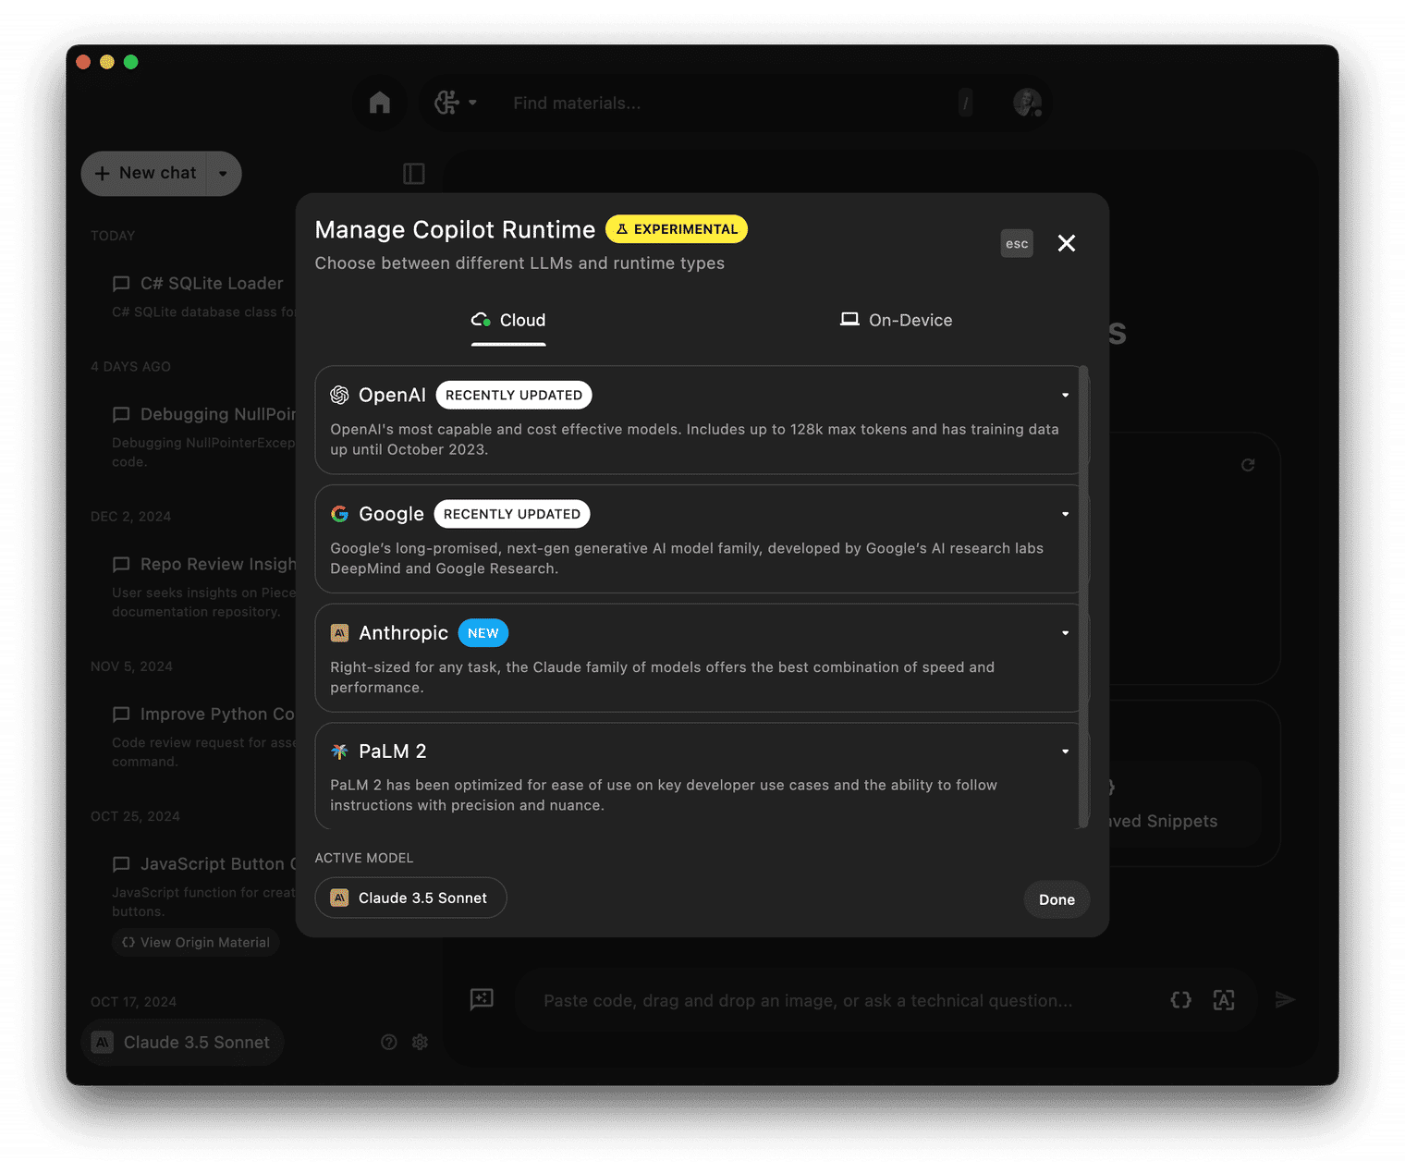The width and height of the screenshot is (1405, 1173).
Task: Click the PaLM 2 palm icon
Action: coord(339,751)
